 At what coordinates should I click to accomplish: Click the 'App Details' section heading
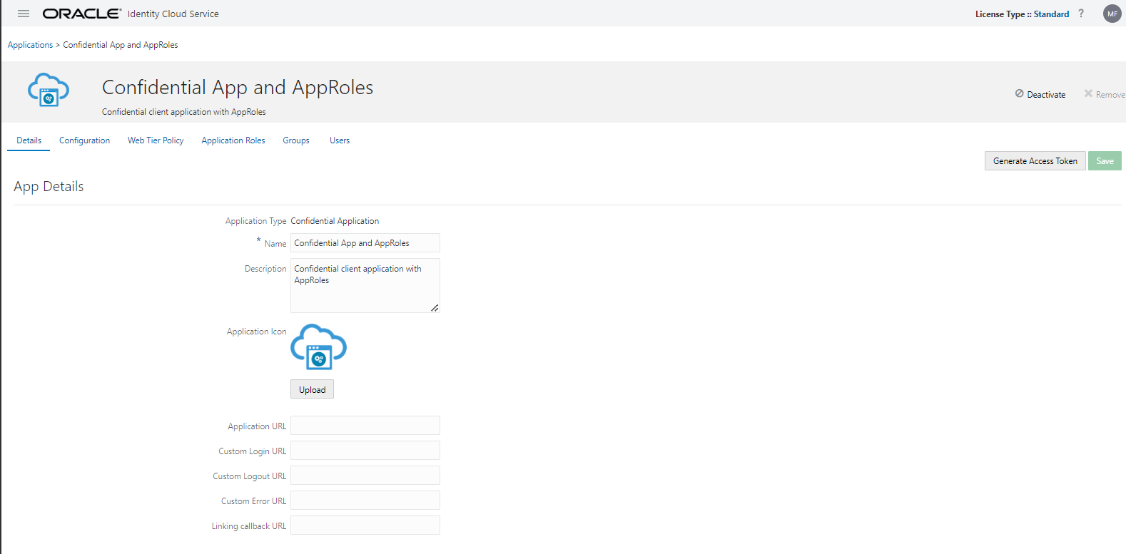click(49, 187)
